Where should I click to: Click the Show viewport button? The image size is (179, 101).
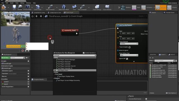[22, 13]
